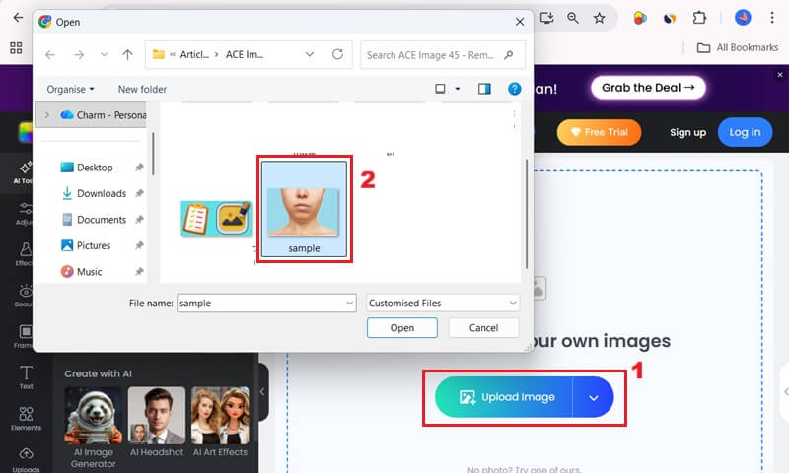Click the Forward arrow in Open dialog
Screen dimensions: 789x473
tap(79, 55)
